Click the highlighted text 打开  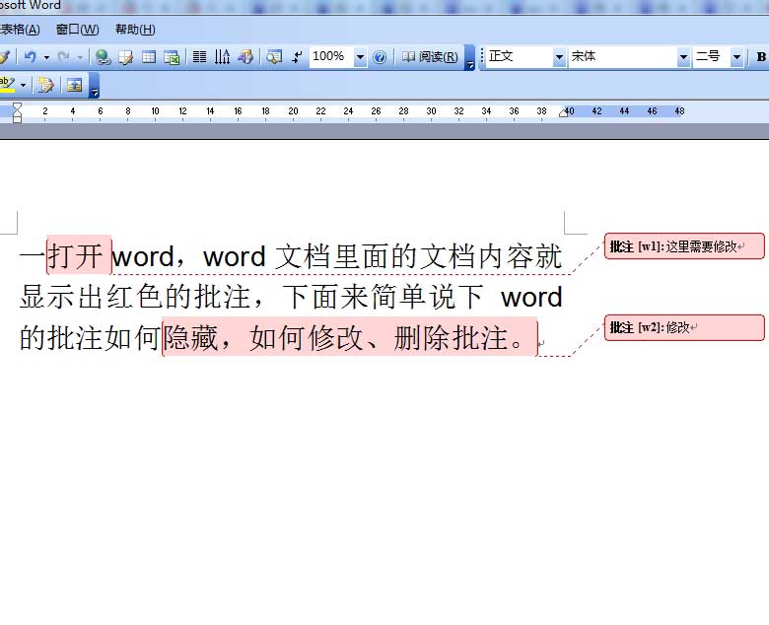76,256
